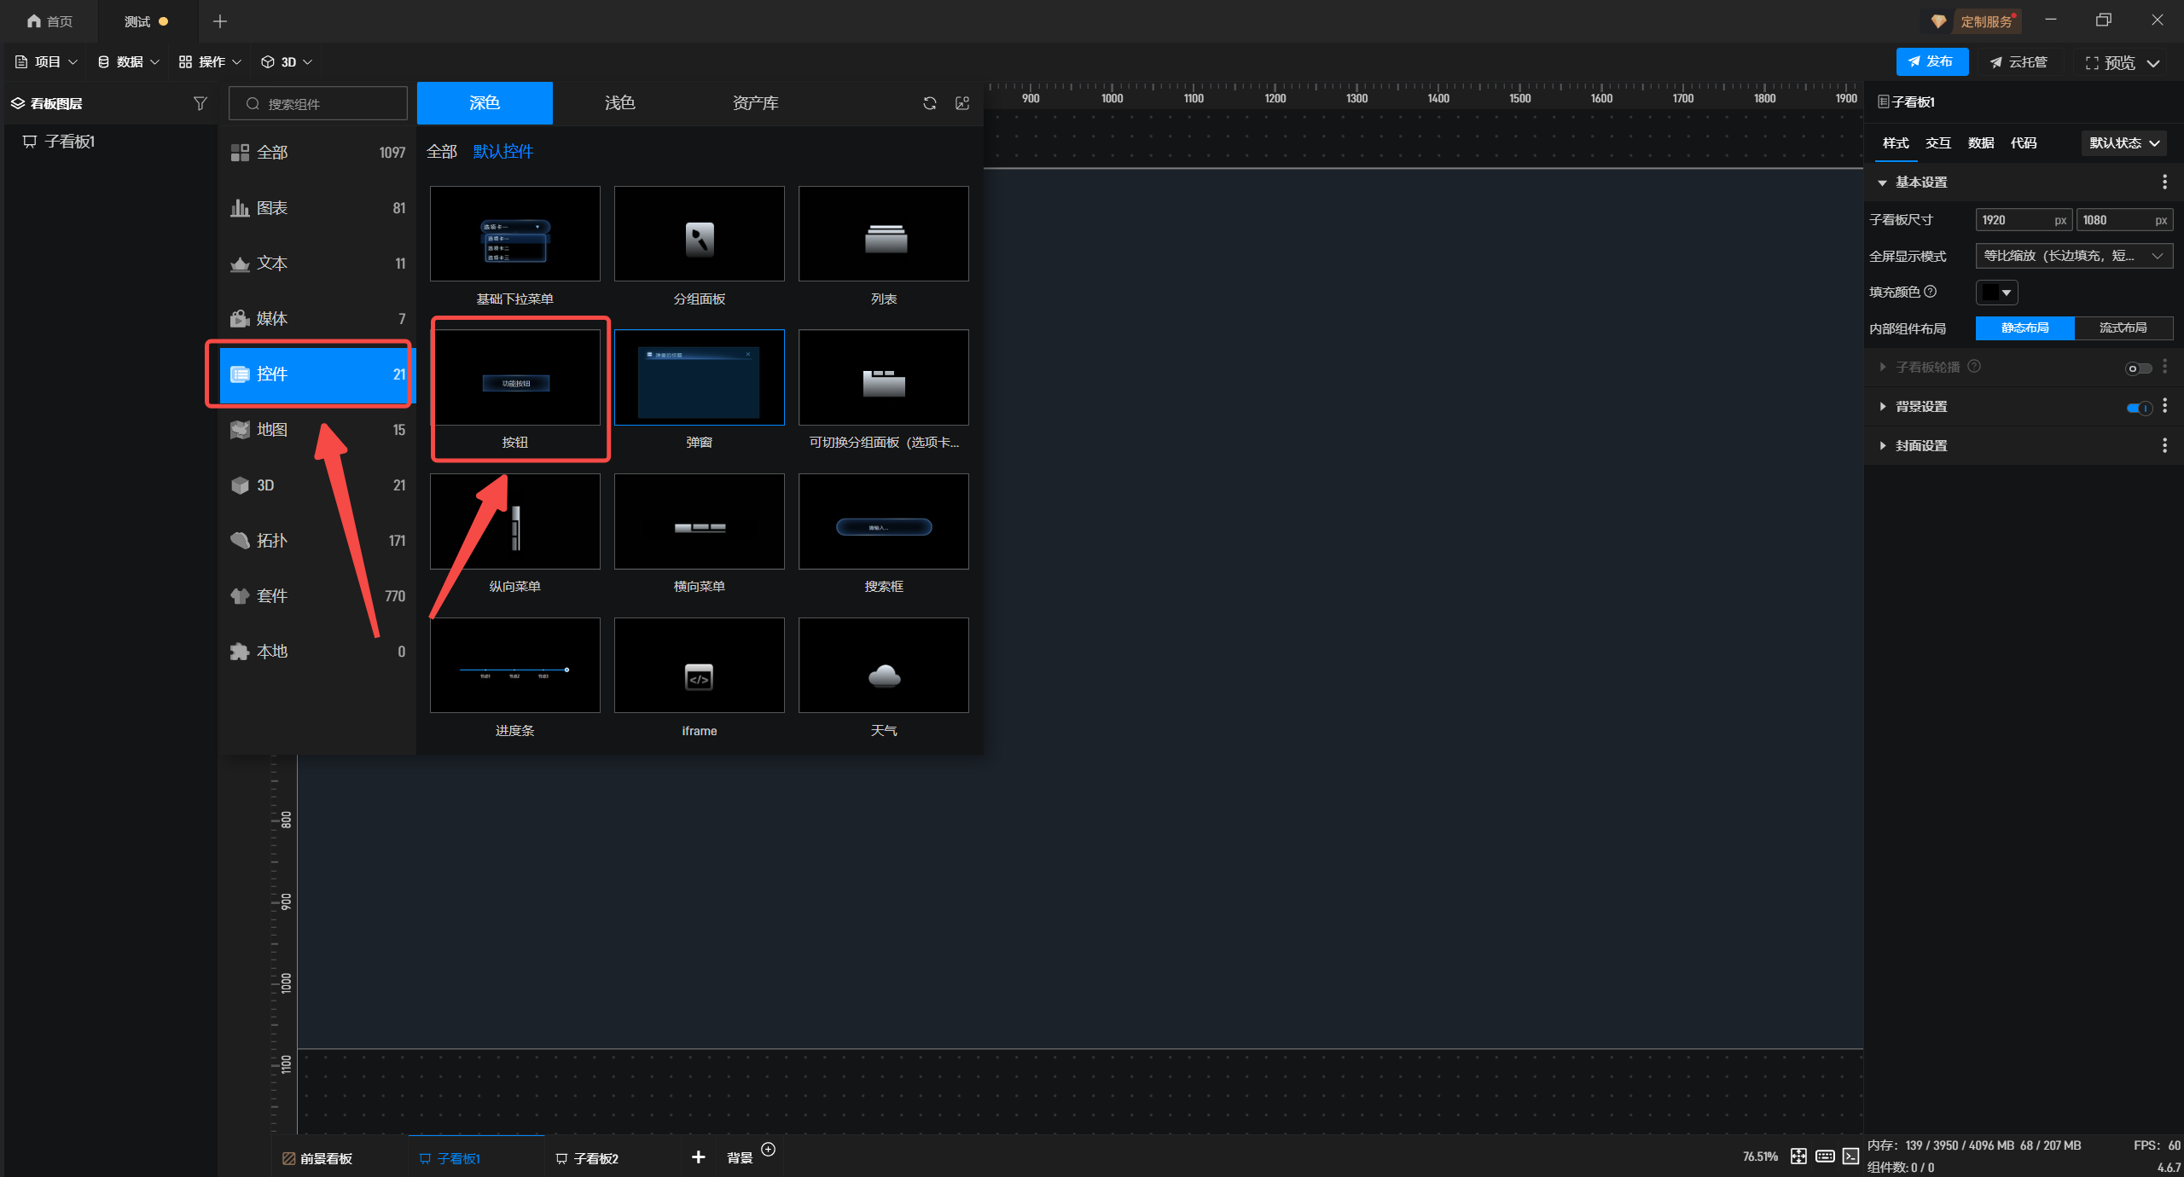Switch to the 交互 tab
2184x1177 pixels.
1937,143
